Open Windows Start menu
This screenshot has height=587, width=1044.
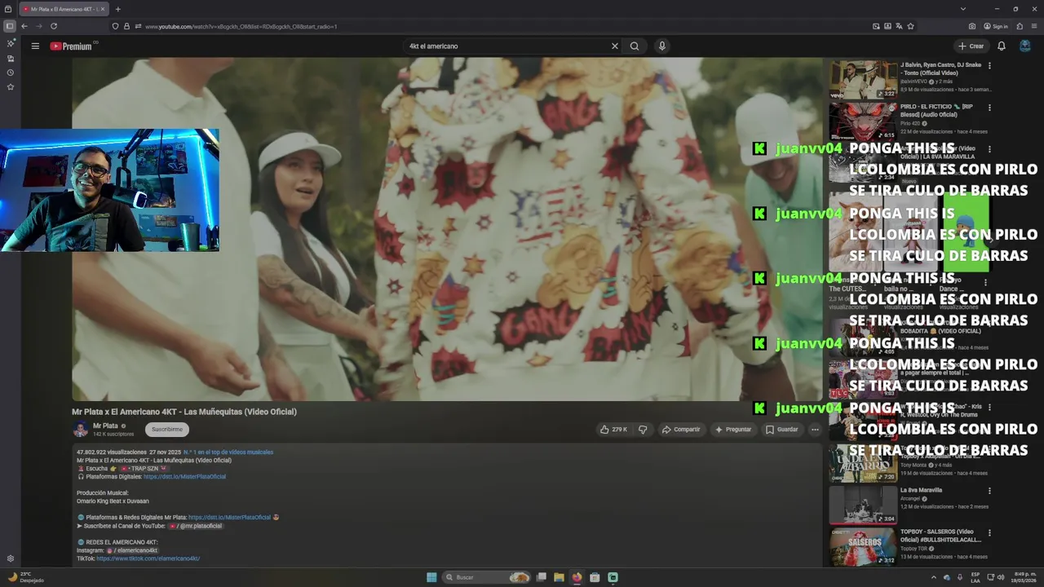point(431,577)
